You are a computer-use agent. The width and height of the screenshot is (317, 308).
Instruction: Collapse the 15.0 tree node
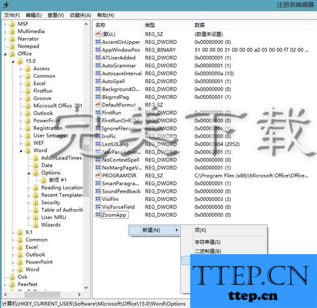point(13,61)
